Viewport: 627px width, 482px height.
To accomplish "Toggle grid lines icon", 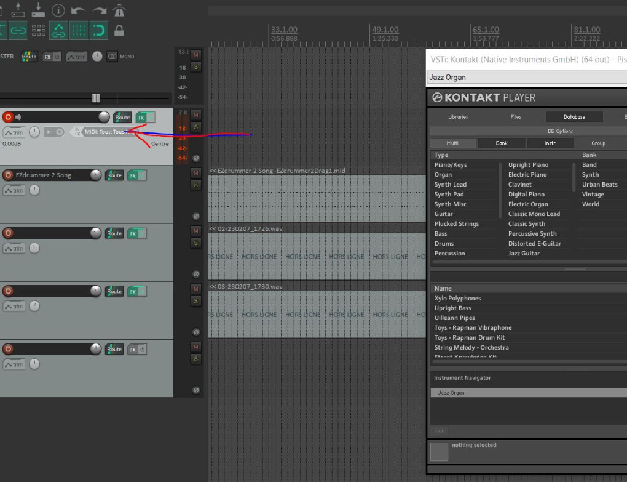I will coord(79,30).
